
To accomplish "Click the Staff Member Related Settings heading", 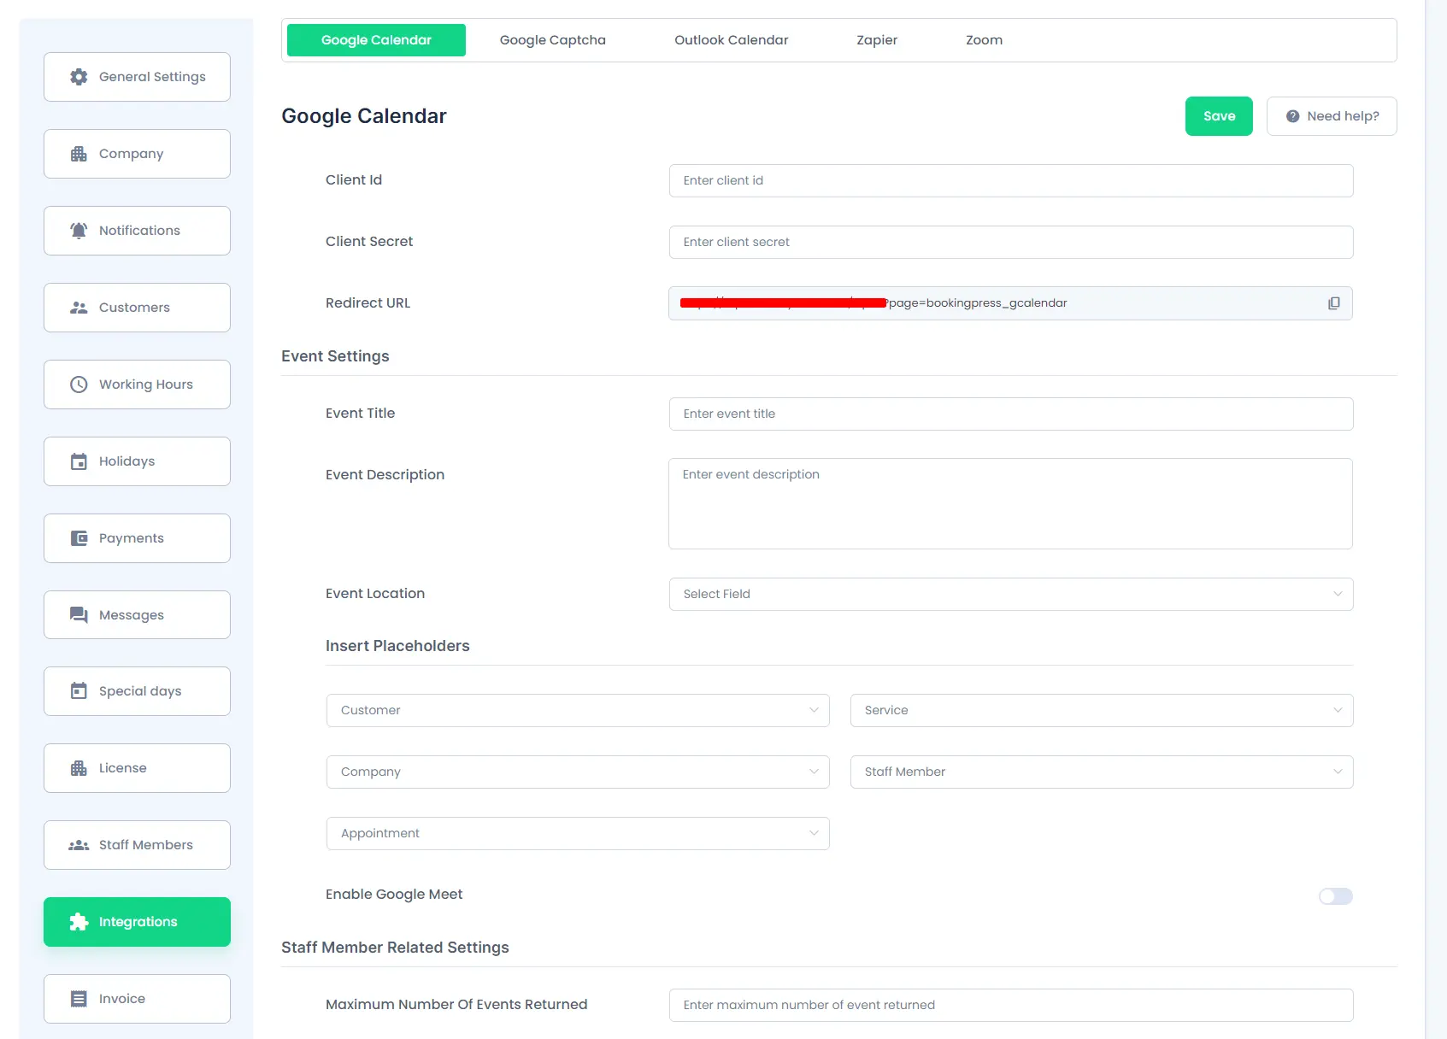I will point(395,948).
